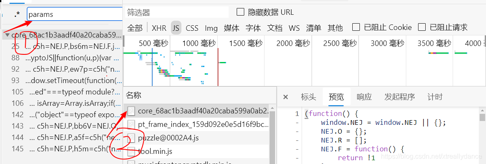Click the NEJ.R = [] code line
Image resolution: width=486 pixels, height=164 pixels.
(344, 140)
